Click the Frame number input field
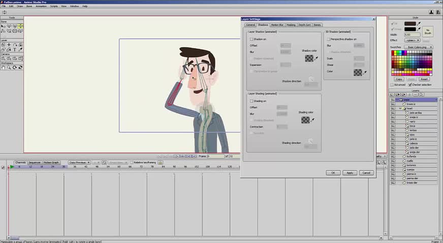The height and width of the screenshot is (243, 443). [x=215, y=156]
